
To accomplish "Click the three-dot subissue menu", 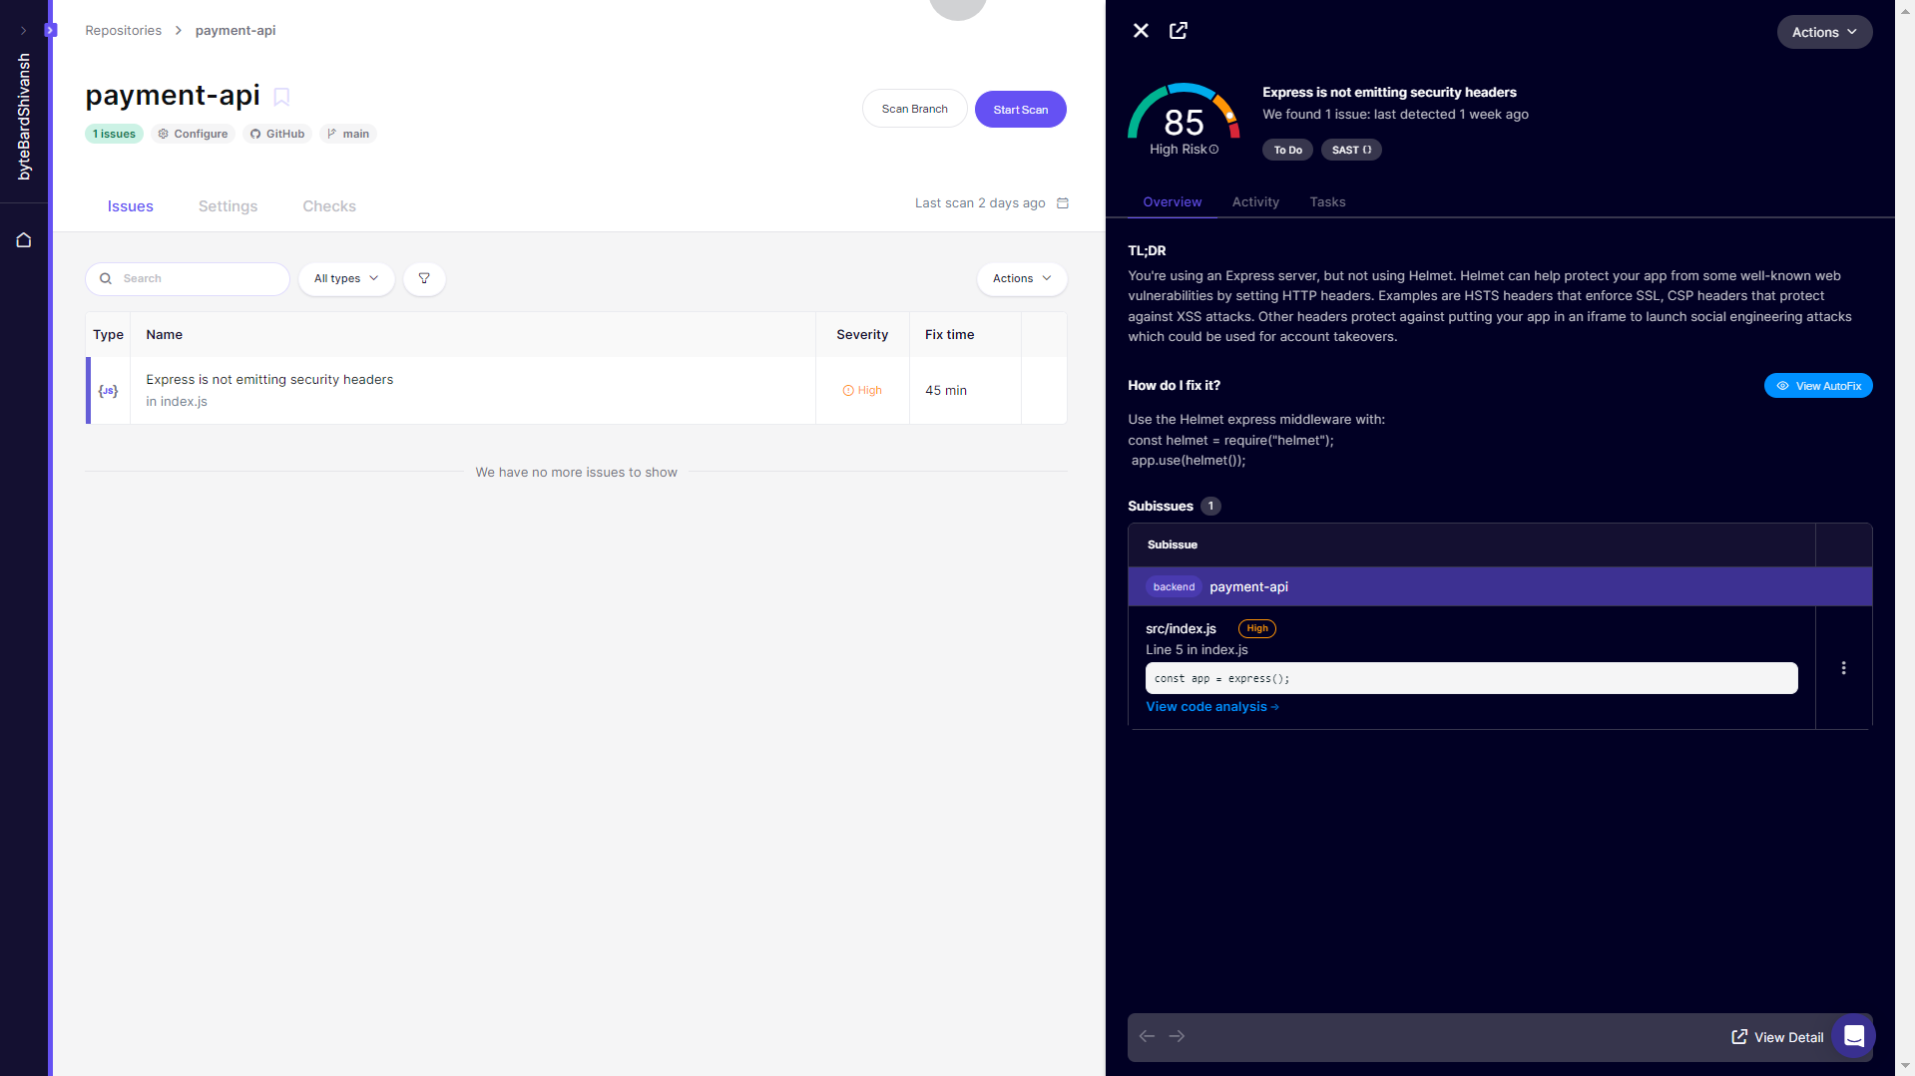I will [1843, 668].
